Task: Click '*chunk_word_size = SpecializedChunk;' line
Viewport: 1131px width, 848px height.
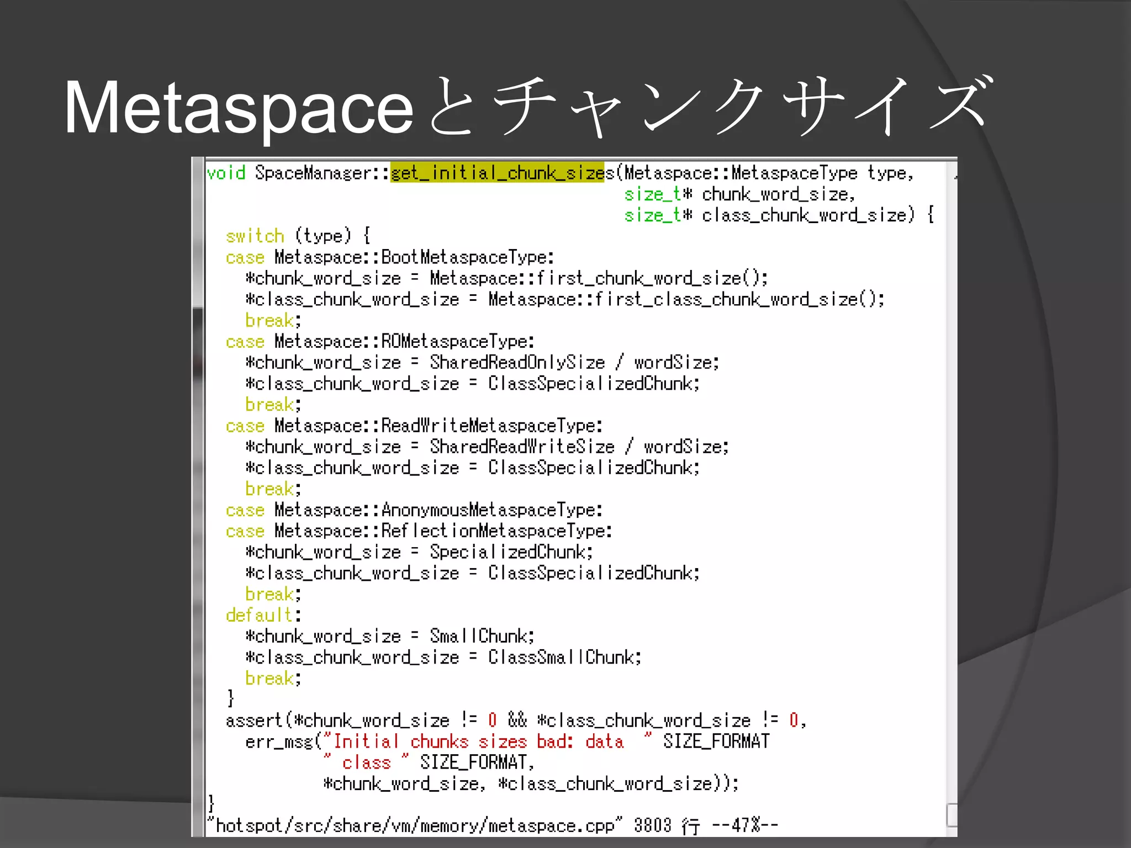Action: click(420, 552)
